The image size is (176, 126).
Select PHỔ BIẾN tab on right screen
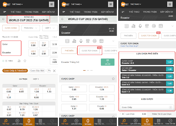pyautogui.click(x=128, y=36)
